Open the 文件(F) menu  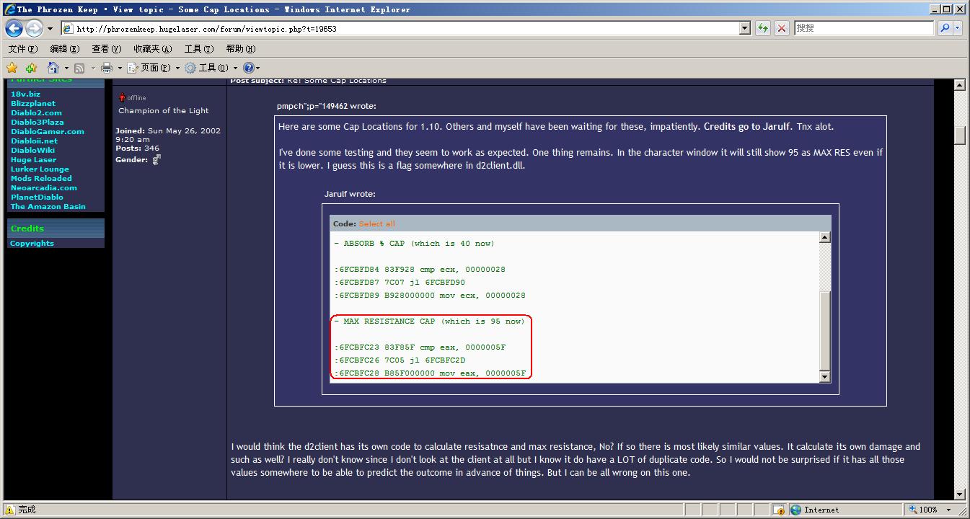[x=22, y=49]
